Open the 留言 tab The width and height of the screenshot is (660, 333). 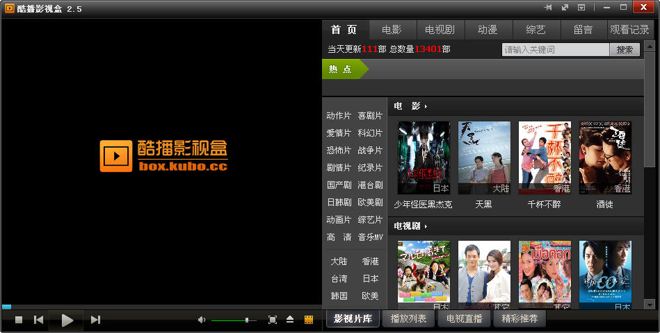[583, 29]
